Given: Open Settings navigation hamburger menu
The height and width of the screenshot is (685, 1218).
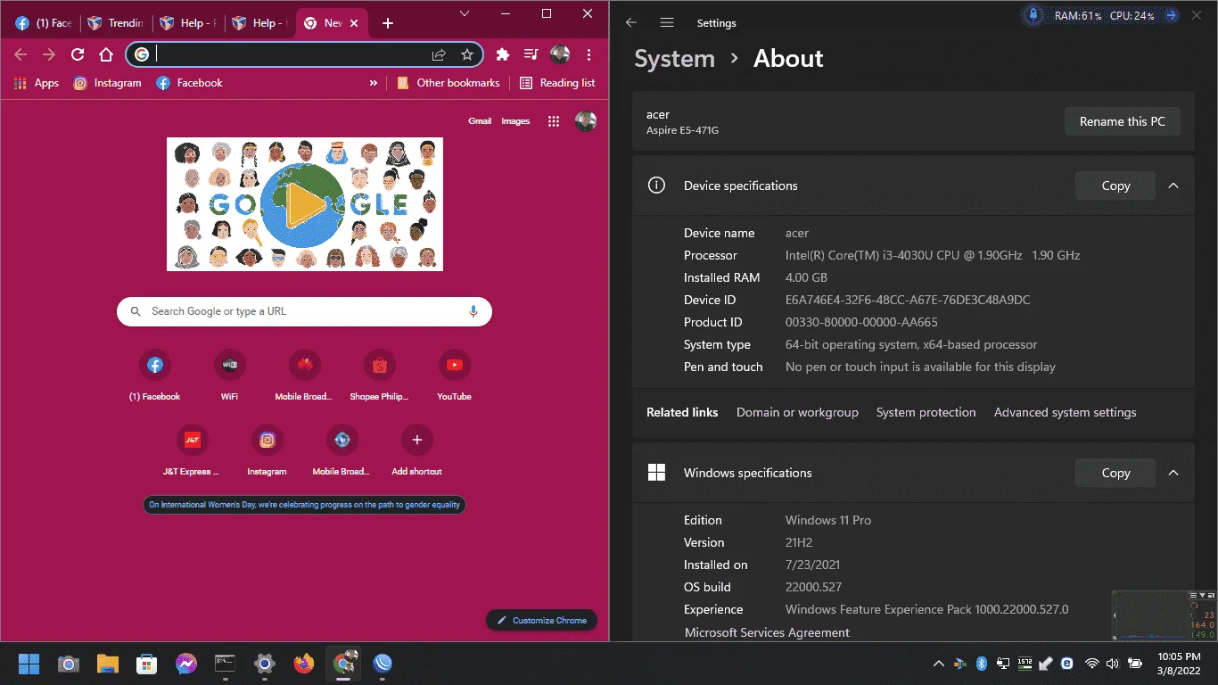Looking at the screenshot, I should click(x=667, y=23).
